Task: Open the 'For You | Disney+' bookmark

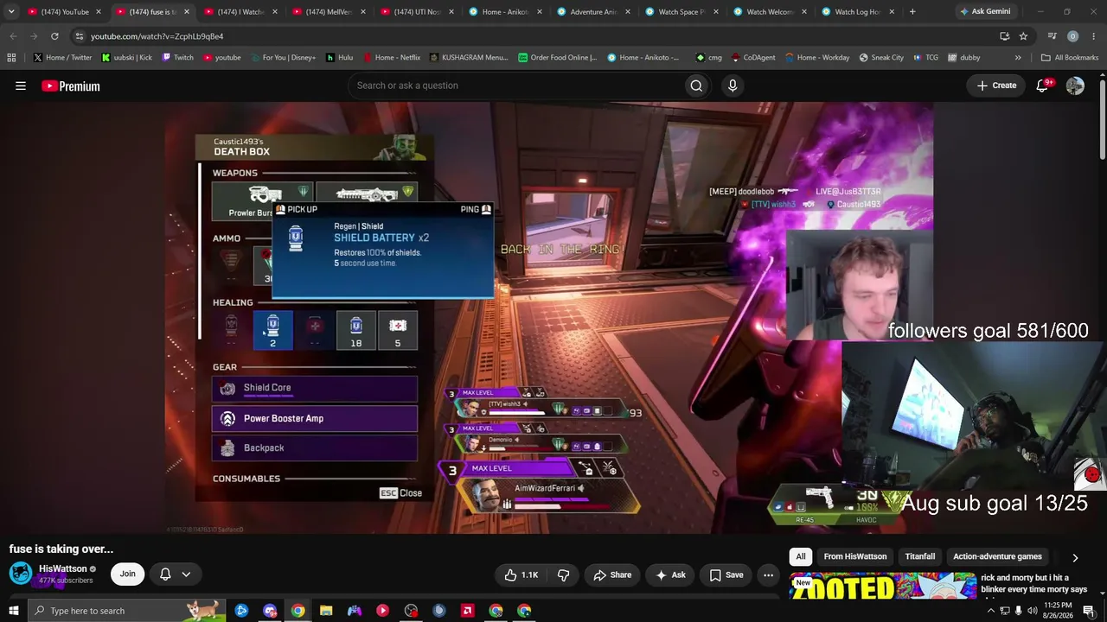Action: (283, 58)
